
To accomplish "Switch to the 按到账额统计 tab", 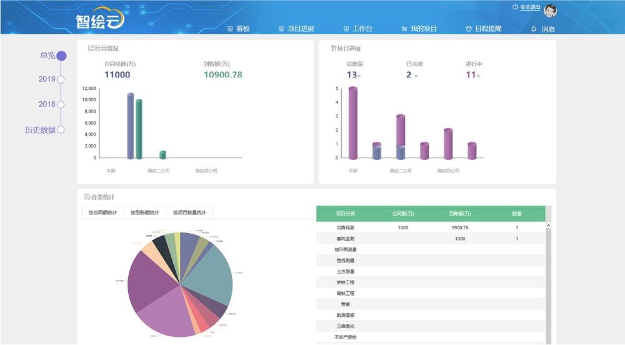I will (x=145, y=212).
